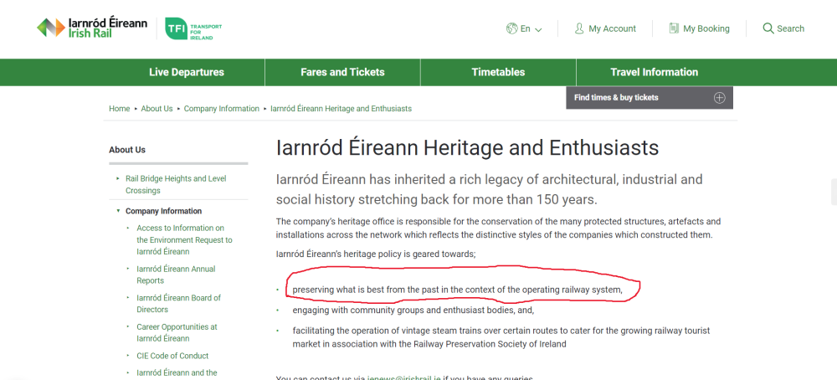The width and height of the screenshot is (837, 380).
Task: Click the plus icon on Find times panel
Action: tap(719, 98)
